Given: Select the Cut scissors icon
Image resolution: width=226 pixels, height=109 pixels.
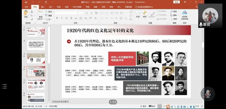Looking at the screenshot, I should [x=32, y=12].
